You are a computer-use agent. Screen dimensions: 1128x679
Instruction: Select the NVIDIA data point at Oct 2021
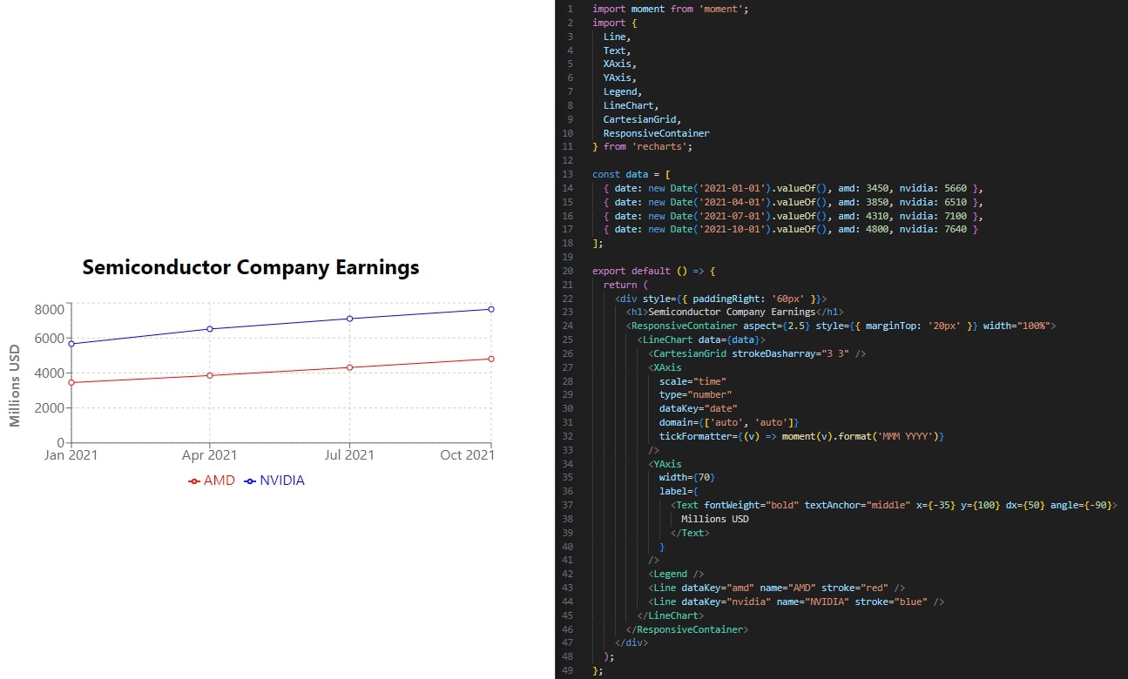tap(491, 309)
